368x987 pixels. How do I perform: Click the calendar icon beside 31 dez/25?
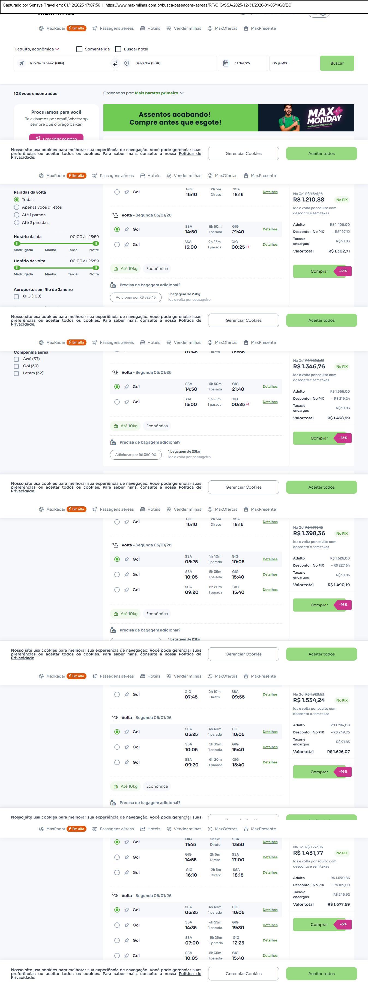point(226,63)
